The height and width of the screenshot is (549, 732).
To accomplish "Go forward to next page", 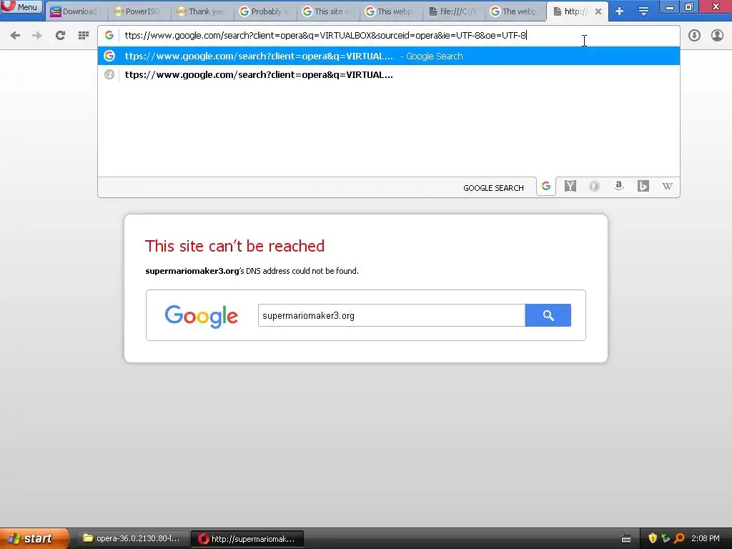I will pos(37,36).
